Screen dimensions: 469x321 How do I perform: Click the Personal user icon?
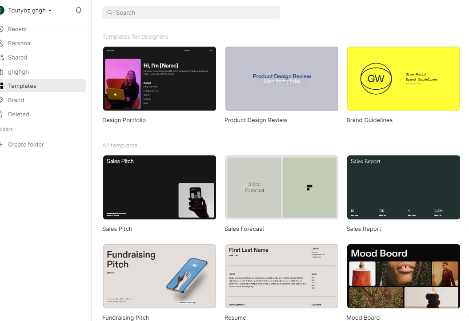[x=1, y=43]
